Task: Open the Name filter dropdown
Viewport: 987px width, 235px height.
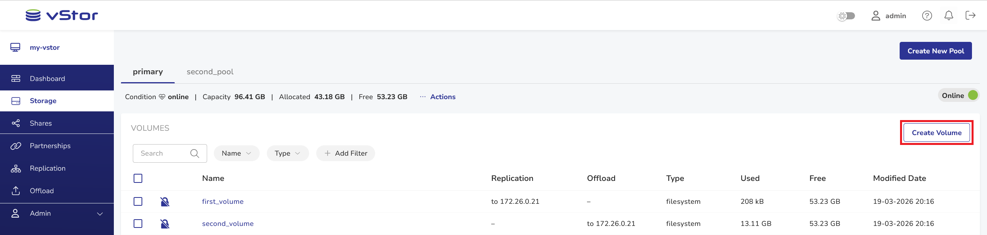Action: [x=236, y=153]
